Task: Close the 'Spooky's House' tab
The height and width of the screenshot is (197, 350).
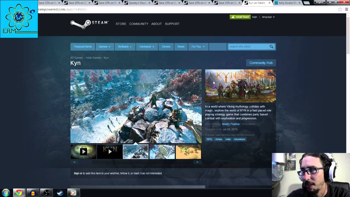Action: (x=149, y=3)
